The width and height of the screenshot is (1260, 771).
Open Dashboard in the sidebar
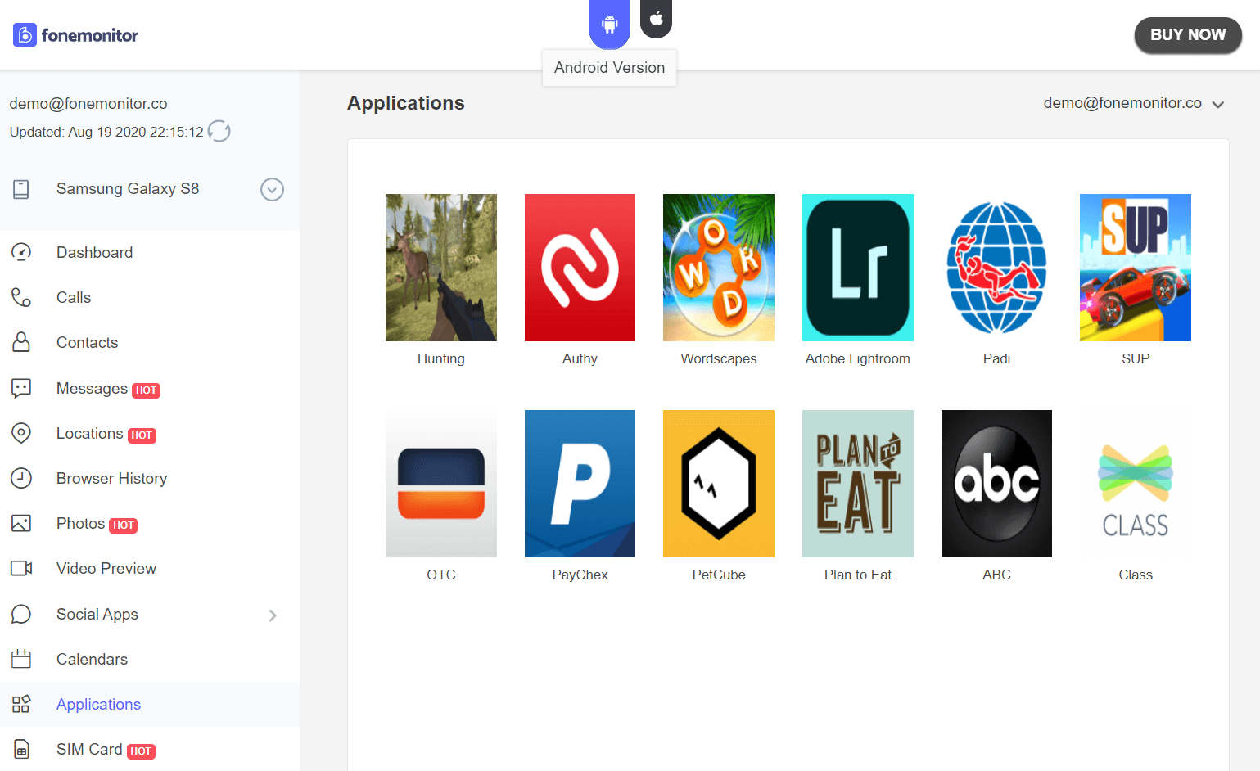(150, 252)
